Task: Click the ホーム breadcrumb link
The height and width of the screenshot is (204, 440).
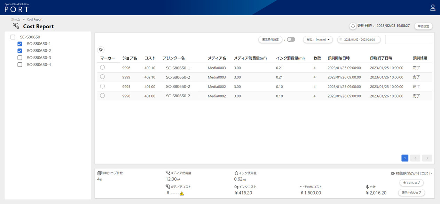Action: [x=15, y=20]
